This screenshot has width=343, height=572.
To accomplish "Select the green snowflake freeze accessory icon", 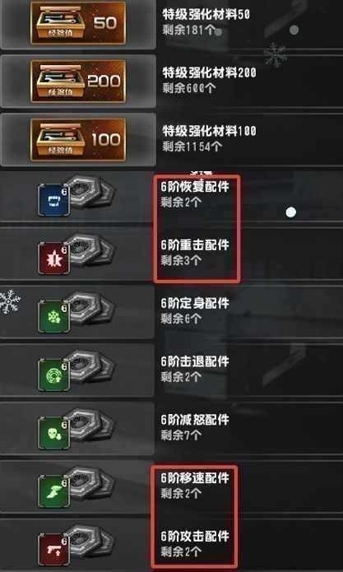I will (x=54, y=317).
